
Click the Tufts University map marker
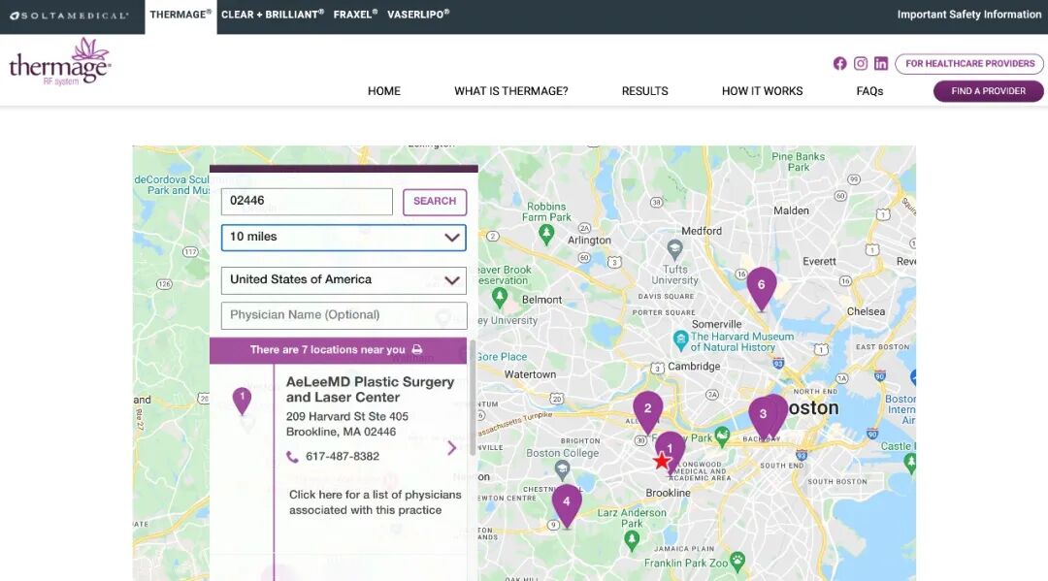(675, 250)
